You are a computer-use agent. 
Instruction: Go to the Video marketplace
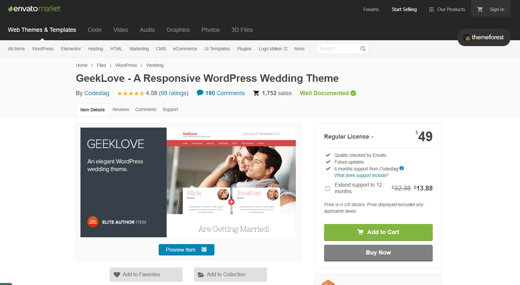(121, 30)
